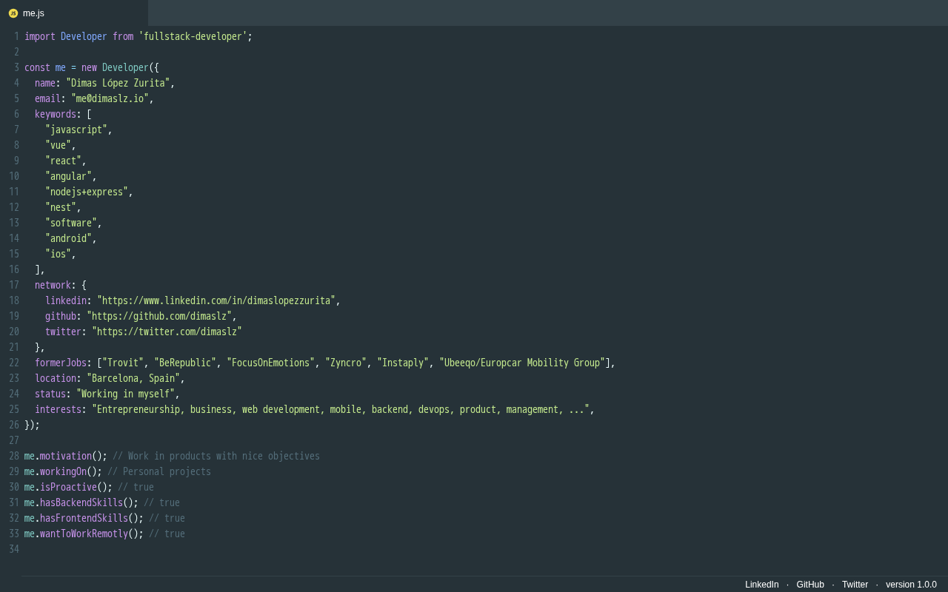Place cursor on the 'fullstack-developer' import string

click(193, 36)
